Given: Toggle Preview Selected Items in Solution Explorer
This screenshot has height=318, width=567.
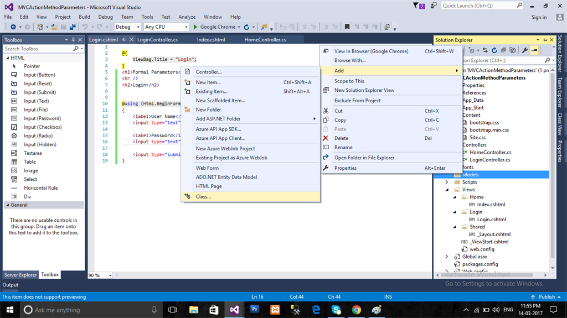Looking at the screenshot, I should [x=534, y=50].
